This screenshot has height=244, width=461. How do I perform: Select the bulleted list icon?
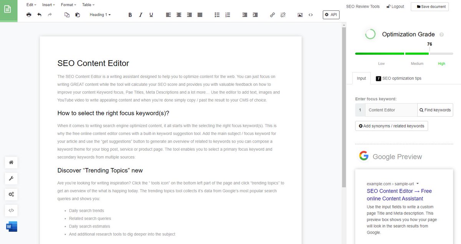217,15
